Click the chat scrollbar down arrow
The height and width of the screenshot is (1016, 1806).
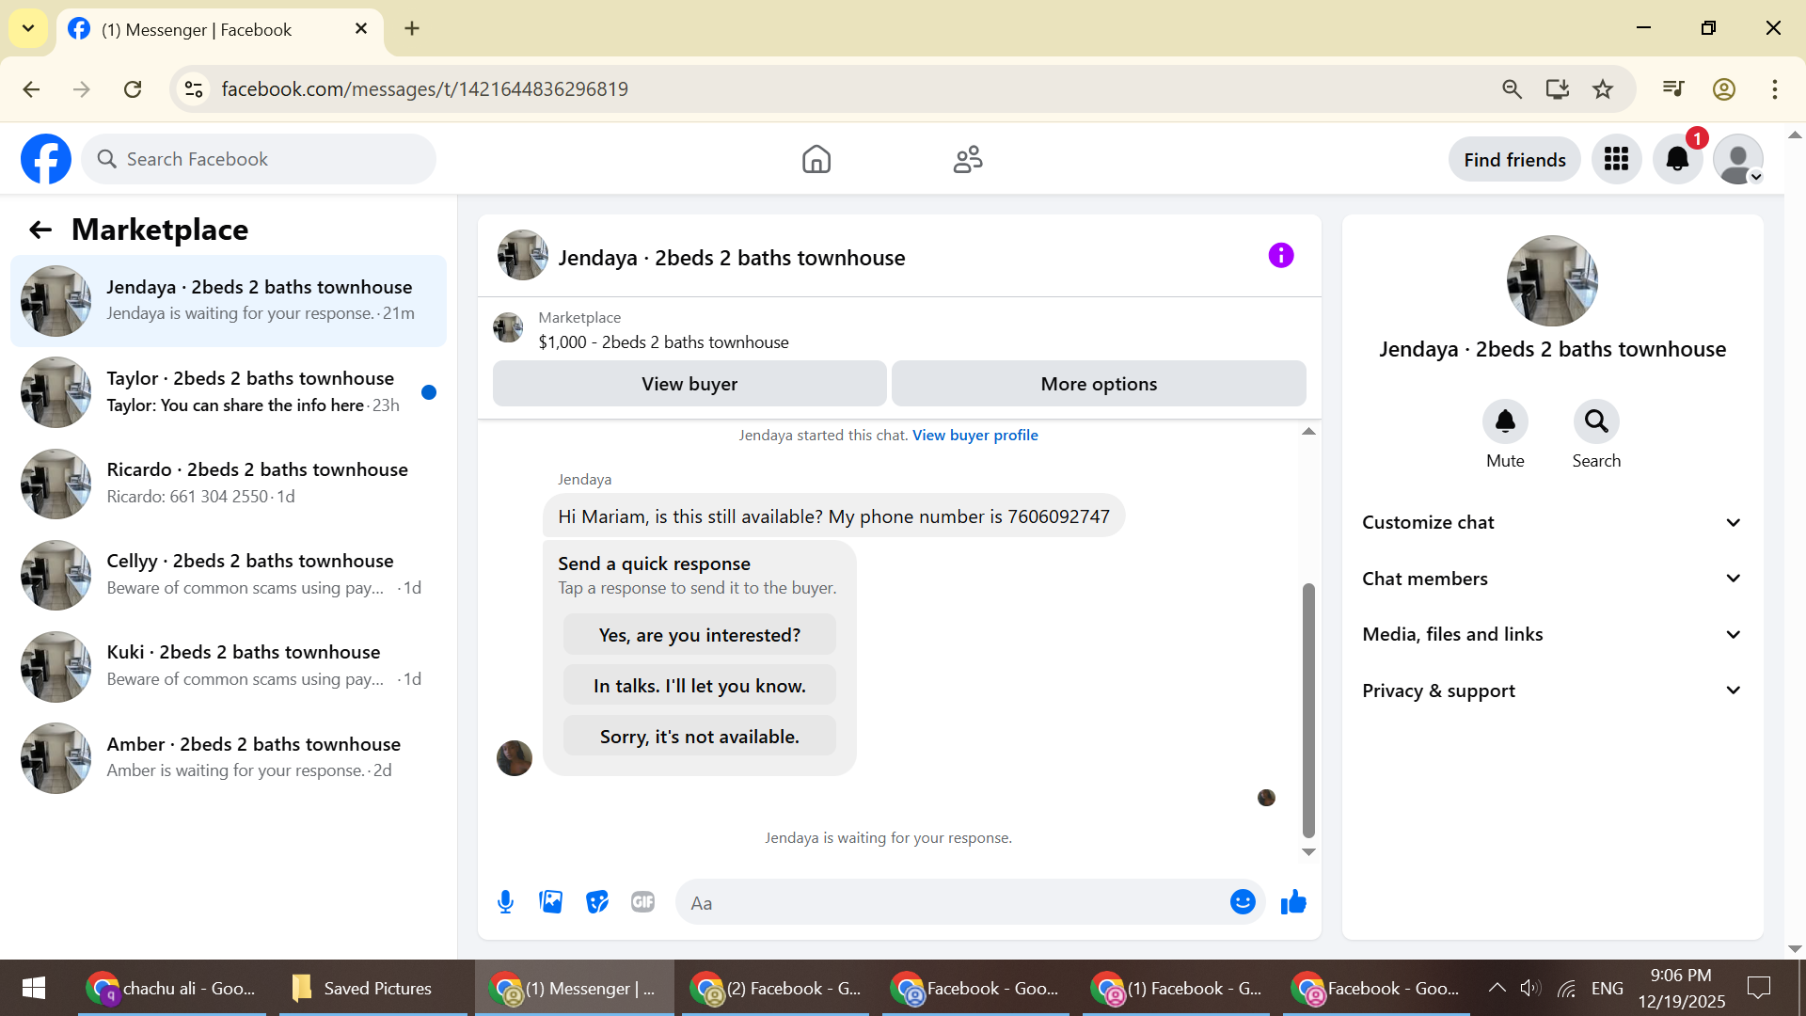(x=1308, y=852)
